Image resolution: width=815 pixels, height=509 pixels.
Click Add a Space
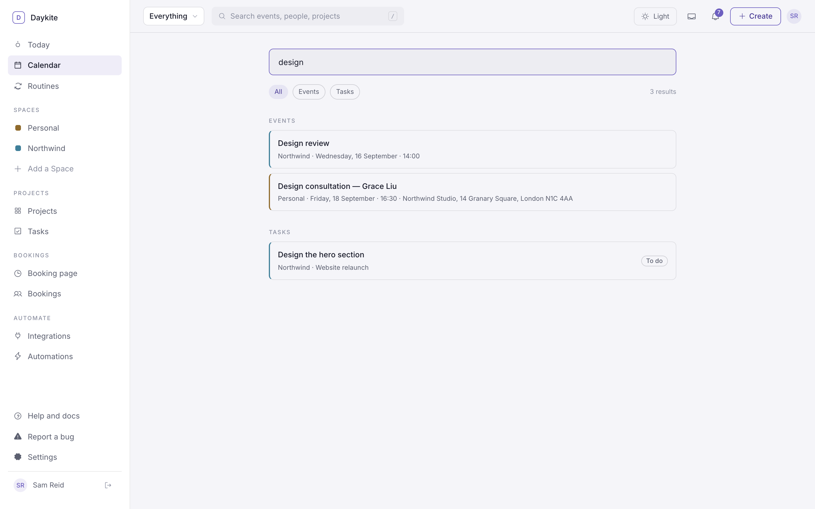coord(65,169)
